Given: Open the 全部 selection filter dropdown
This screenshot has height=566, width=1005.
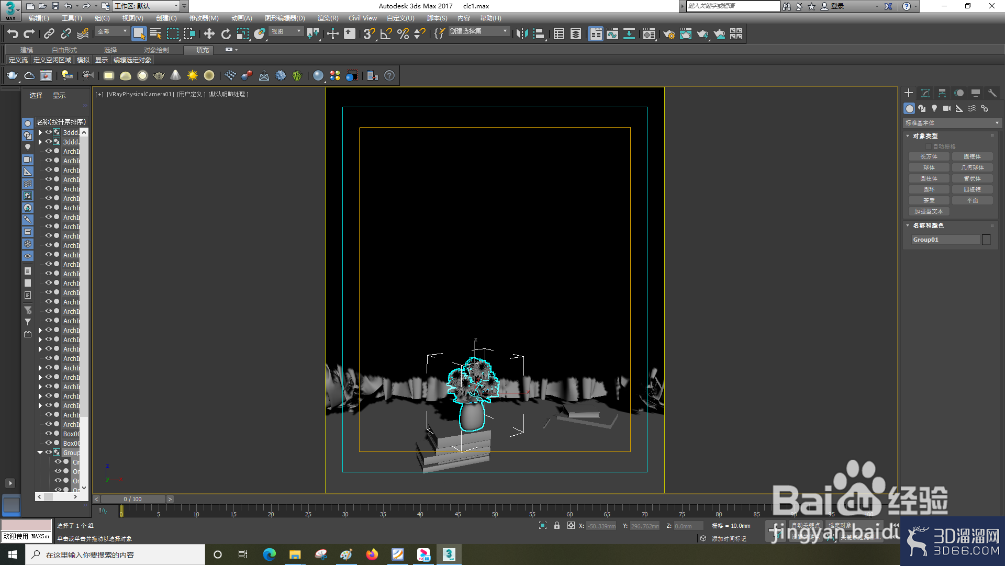Looking at the screenshot, I should (x=113, y=31).
